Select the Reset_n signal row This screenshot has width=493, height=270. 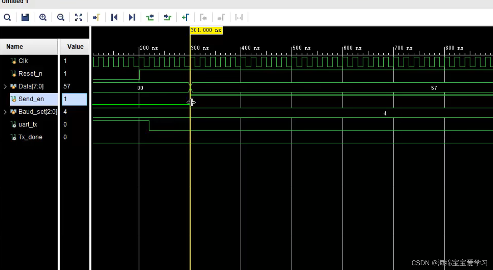click(x=29, y=73)
